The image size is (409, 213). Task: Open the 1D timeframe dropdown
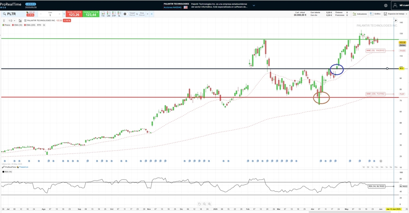click(x=11, y=20)
